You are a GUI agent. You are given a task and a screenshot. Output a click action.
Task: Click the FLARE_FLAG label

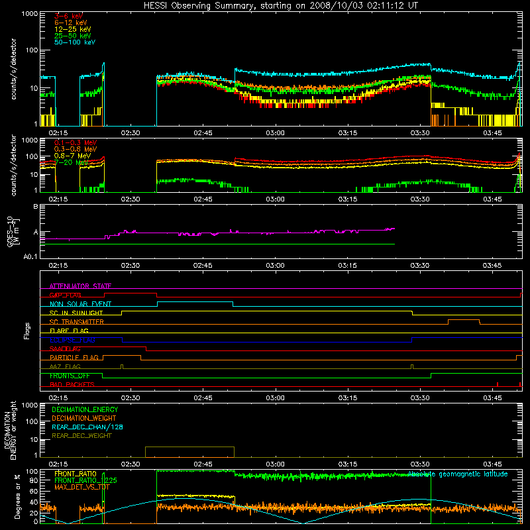pyautogui.click(x=69, y=331)
